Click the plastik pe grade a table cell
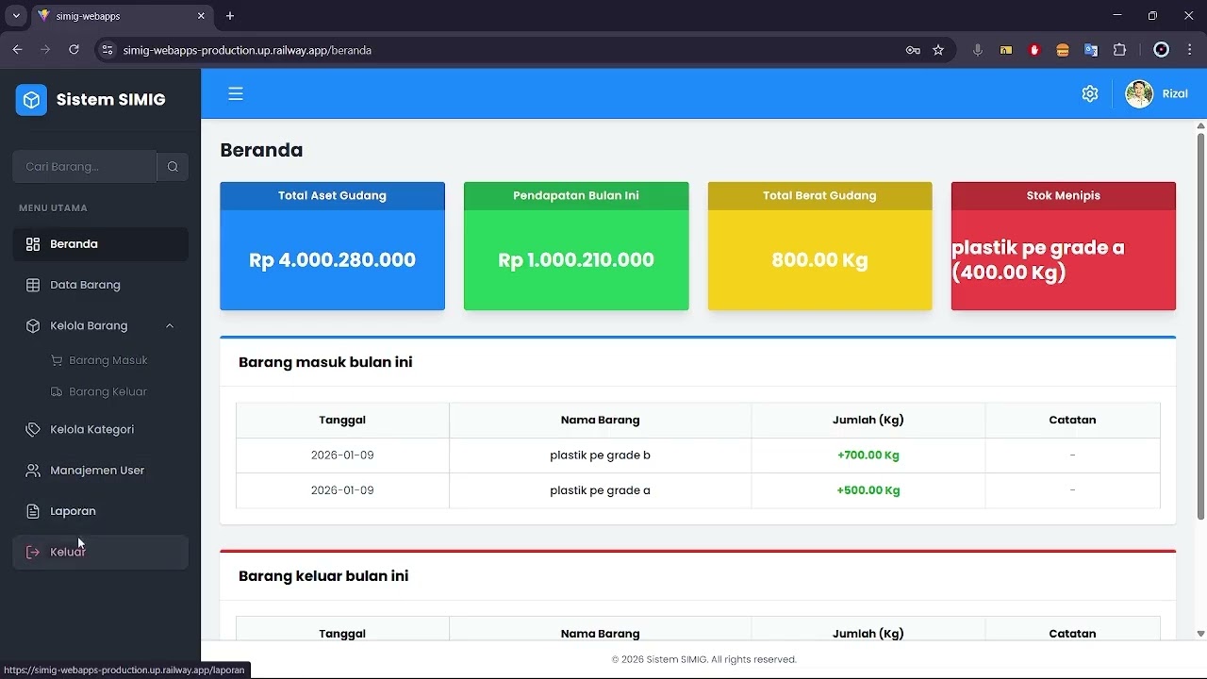1207x679 pixels. click(600, 490)
